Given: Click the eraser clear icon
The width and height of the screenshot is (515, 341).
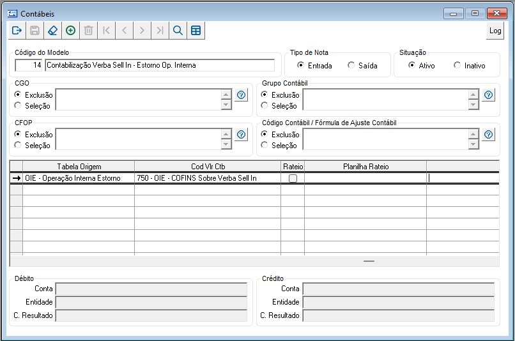Looking at the screenshot, I should point(52,31).
